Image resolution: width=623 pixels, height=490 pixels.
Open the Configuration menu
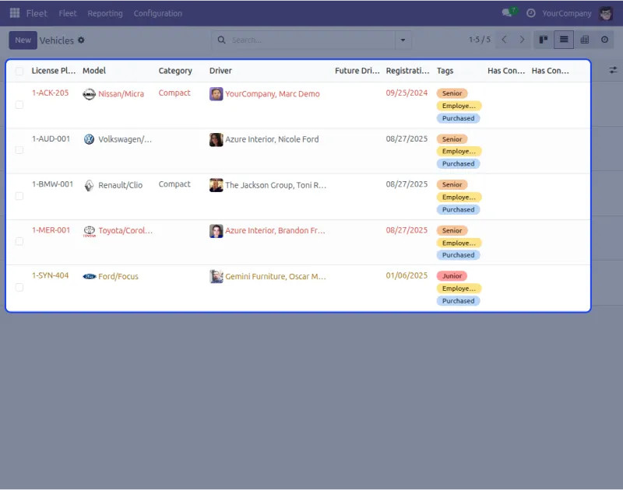coord(157,13)
